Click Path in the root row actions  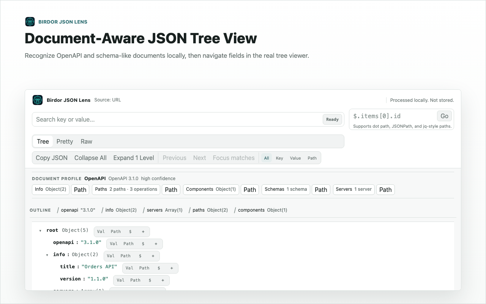116,231
